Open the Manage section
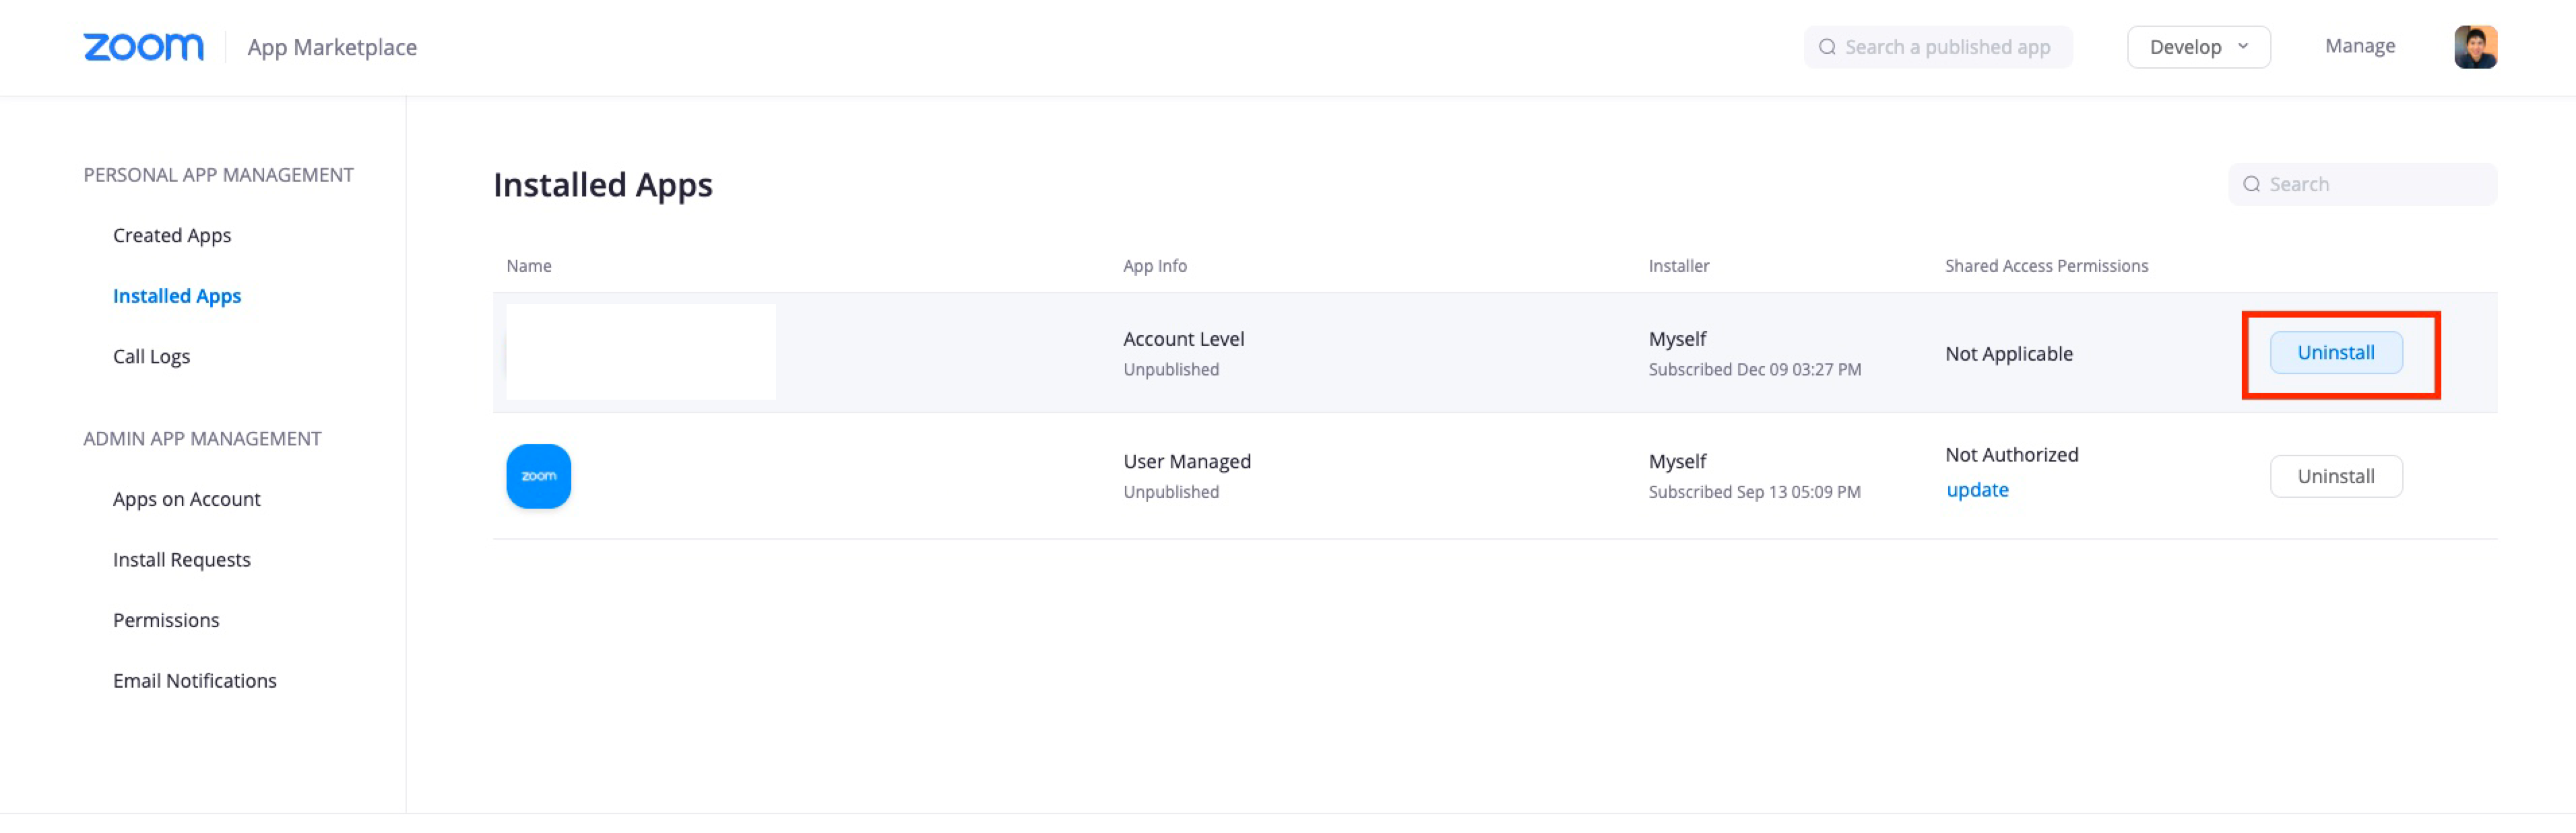2576x833 pixels. pos(2360,46)
